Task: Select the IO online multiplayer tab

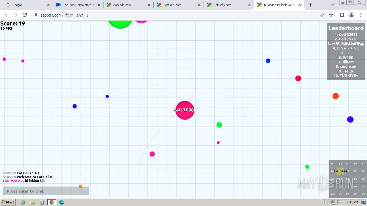Action: (279, 5)
